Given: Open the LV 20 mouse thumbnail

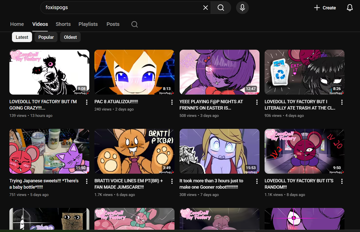Looking at the screenshot, I should 305,151.
